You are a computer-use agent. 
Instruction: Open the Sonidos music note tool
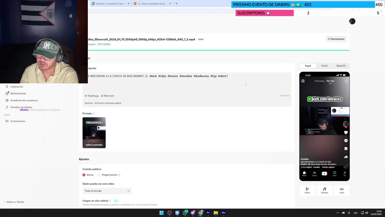[x=324, y=190]
